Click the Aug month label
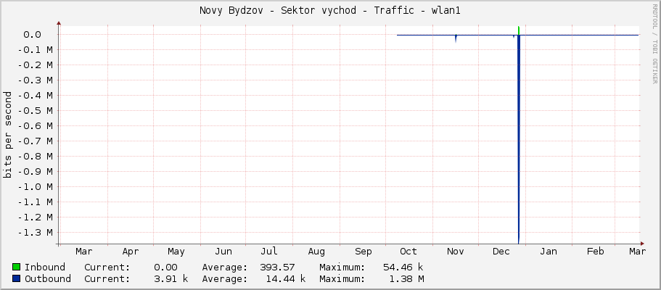This screenshot has height=290, width=661. pyautogui.click(x=316, y=252)
